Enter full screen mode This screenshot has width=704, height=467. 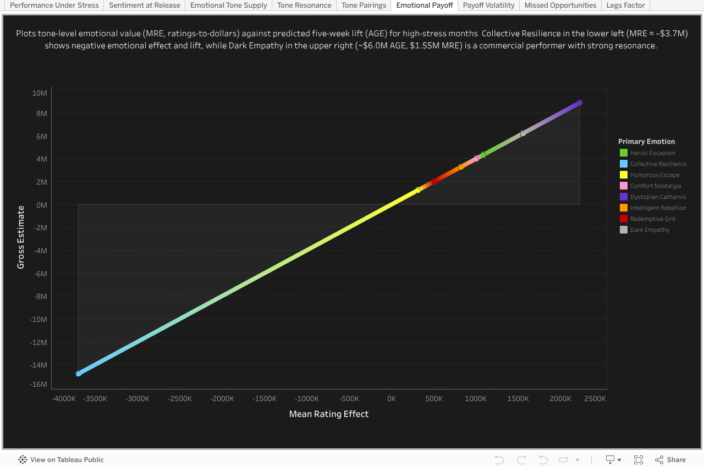point(639,460)
